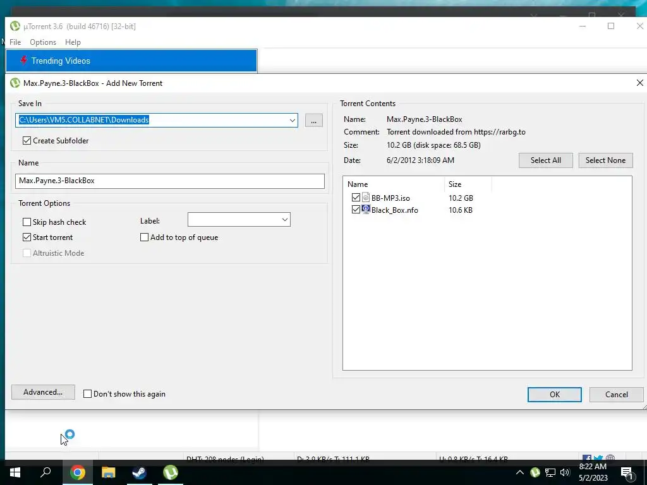This screenshot has height=485, width=647.
Task: Open Advanced... settings
Action: tap(43, 392)
